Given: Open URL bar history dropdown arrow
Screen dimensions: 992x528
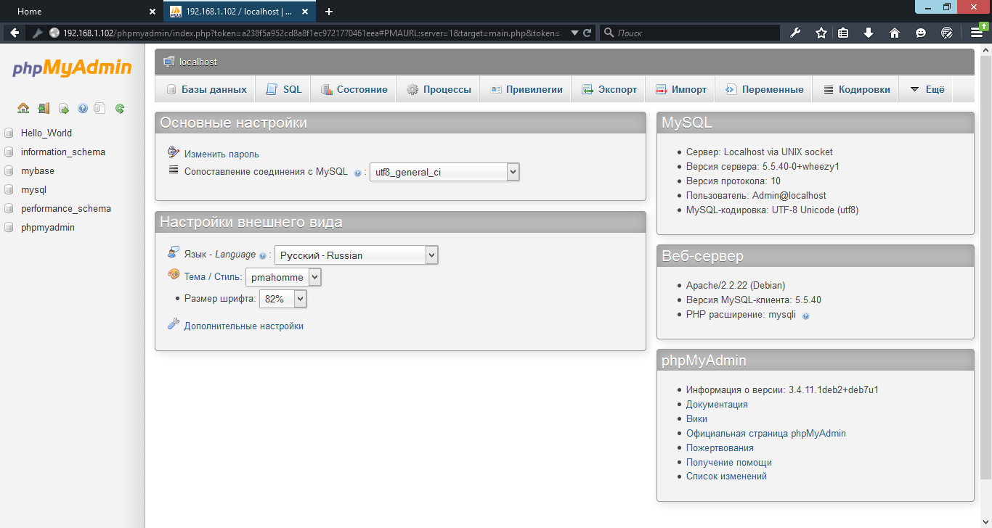Looking at the screenshot, I should tap(575, 33).
